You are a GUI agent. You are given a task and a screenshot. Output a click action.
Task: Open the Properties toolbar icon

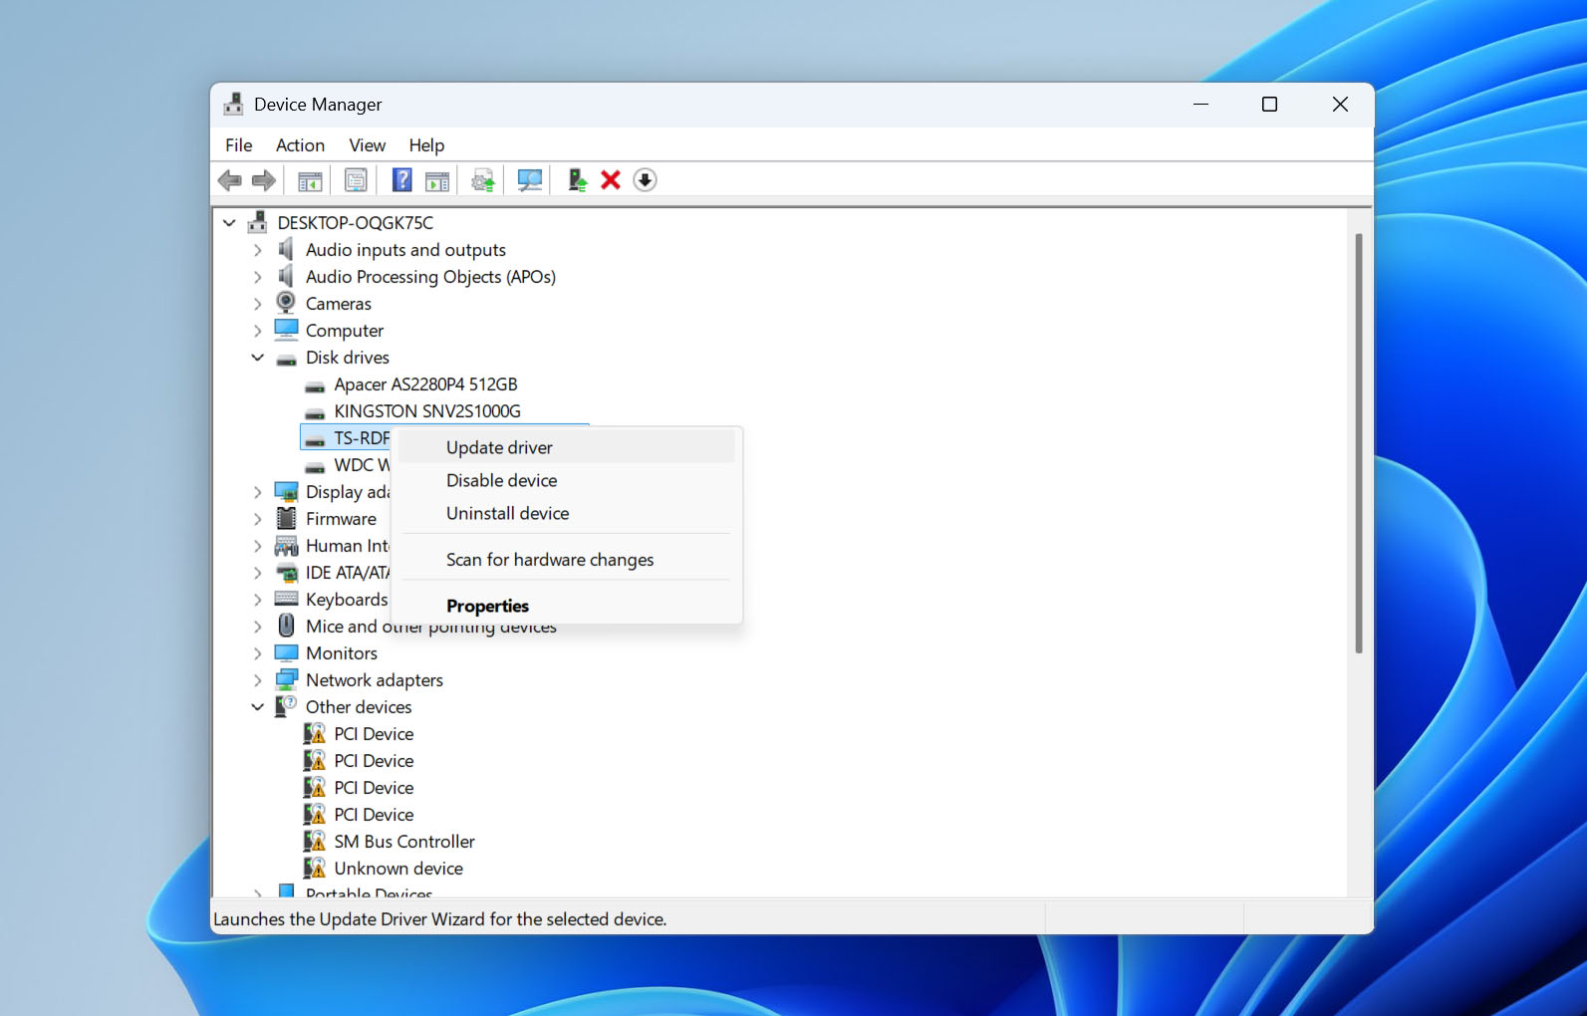[x=356, y=180]
